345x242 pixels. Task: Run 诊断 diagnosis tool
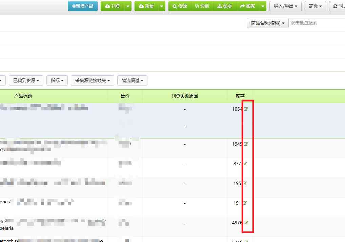pos(202,6)
